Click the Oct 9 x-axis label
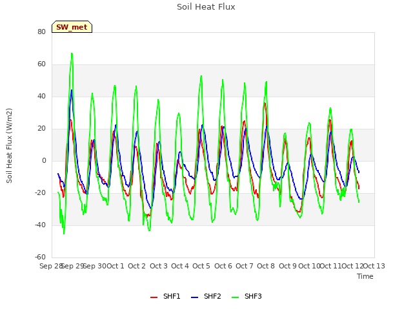 coord(288,266)
